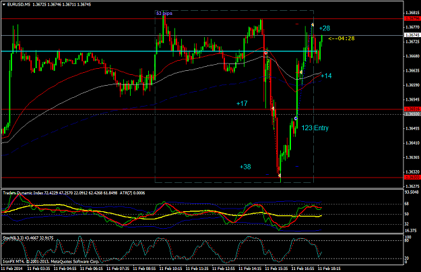Screen dimensions: 421x272
Task: Click the '11 Feb 08:55' time axis label
Action: 144,269
